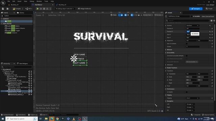
Task: Collapse the StartMenu root in hierarchy
Action: pyautogui.click(x=1, y=70)
